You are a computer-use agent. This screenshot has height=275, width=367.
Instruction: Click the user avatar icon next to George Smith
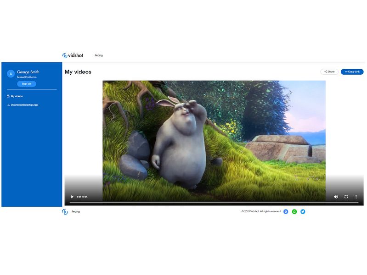coord(11,73)
